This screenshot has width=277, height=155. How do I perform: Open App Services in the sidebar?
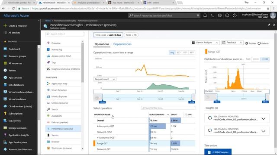pos(15,77)
